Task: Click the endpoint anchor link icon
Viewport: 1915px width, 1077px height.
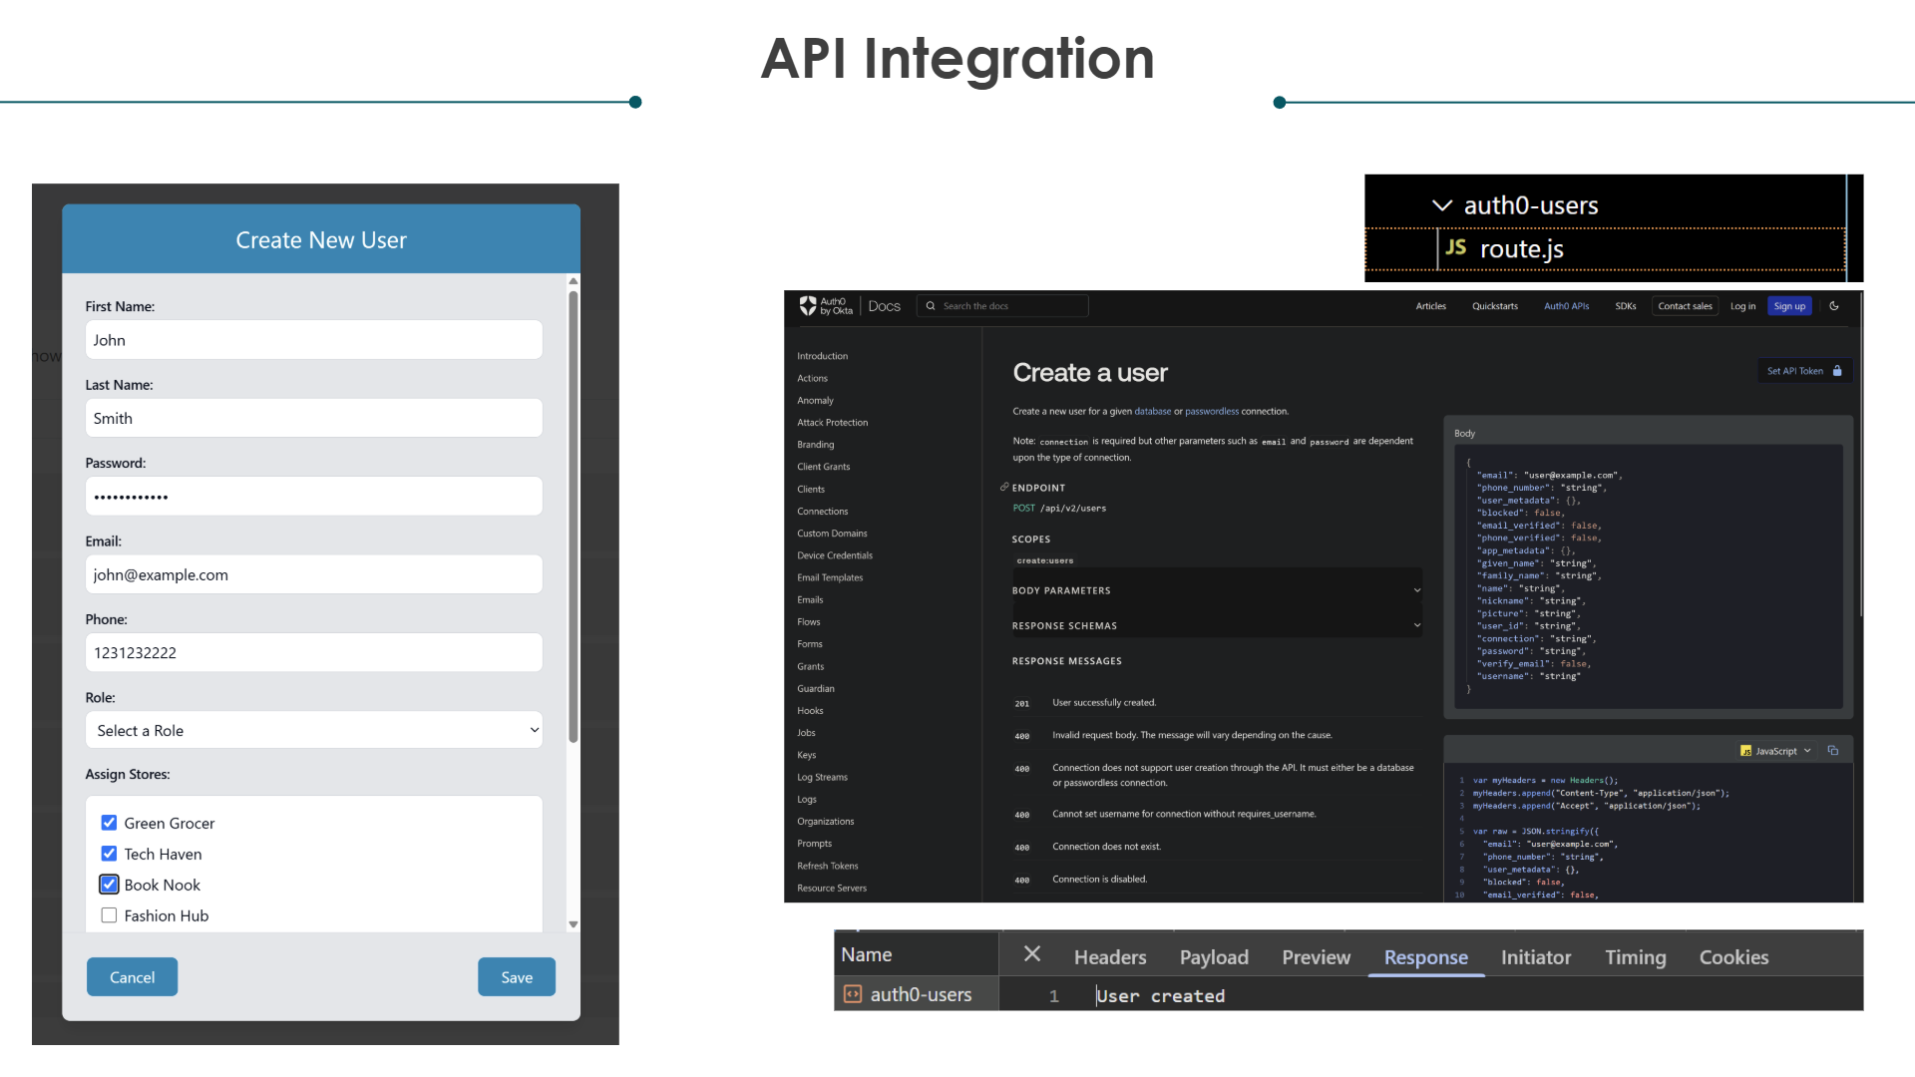Action: pos(1004,487)
